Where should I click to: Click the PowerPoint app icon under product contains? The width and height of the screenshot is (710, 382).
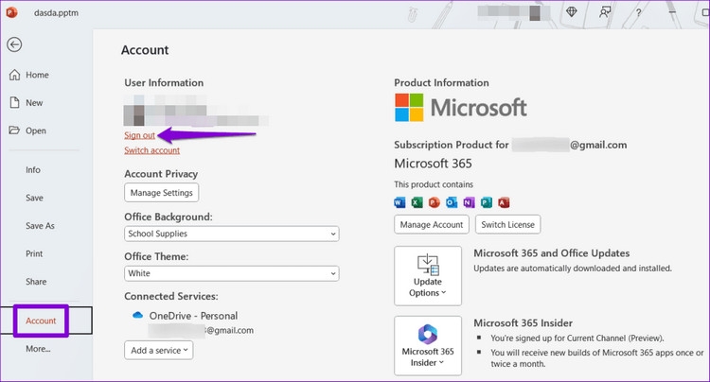[x=435, y=202]
